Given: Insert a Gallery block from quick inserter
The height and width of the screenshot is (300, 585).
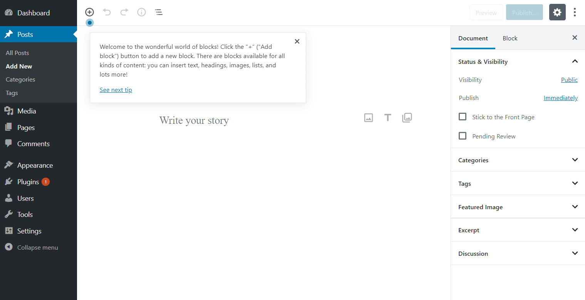Looking at the screenshot, I should click(x=407, y=118).
